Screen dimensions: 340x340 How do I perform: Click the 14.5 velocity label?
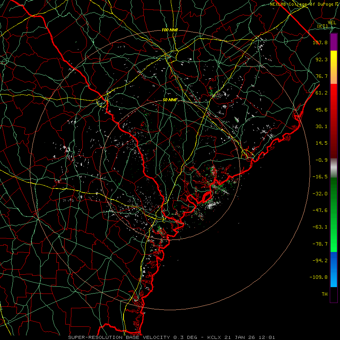click(321, 143)
